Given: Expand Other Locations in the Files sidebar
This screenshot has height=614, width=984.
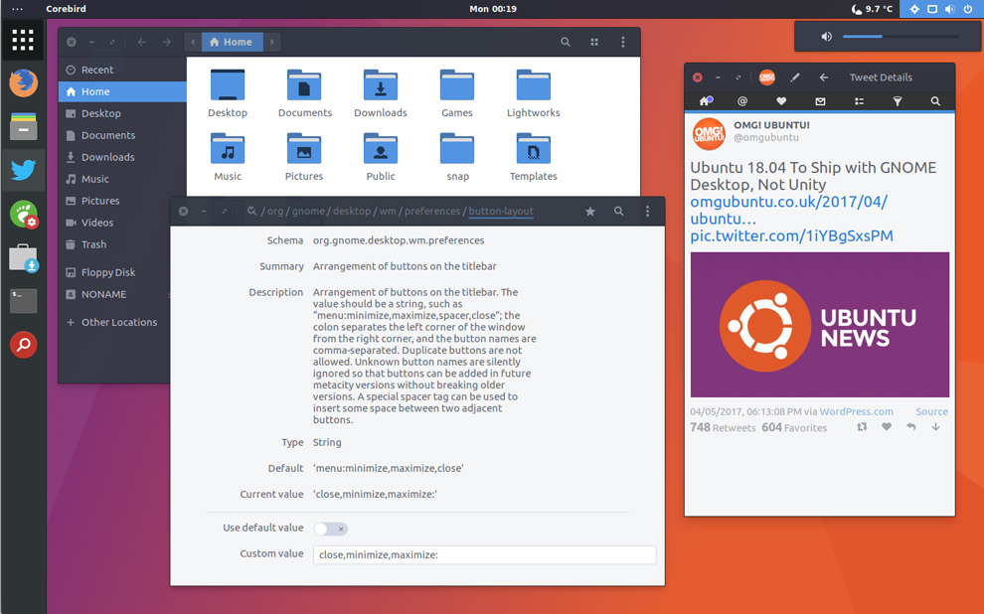Looking at the screenshot, I should click(118, 322).
